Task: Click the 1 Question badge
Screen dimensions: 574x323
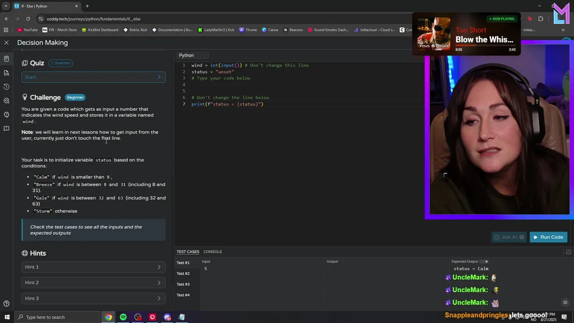Action: coord(61,63)
